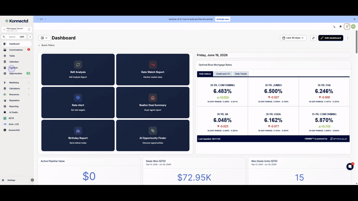Image resolution: width=358 pixels, height=201 pixels.
Task: Click the quick action lightning button
Action: coord(30,37)
